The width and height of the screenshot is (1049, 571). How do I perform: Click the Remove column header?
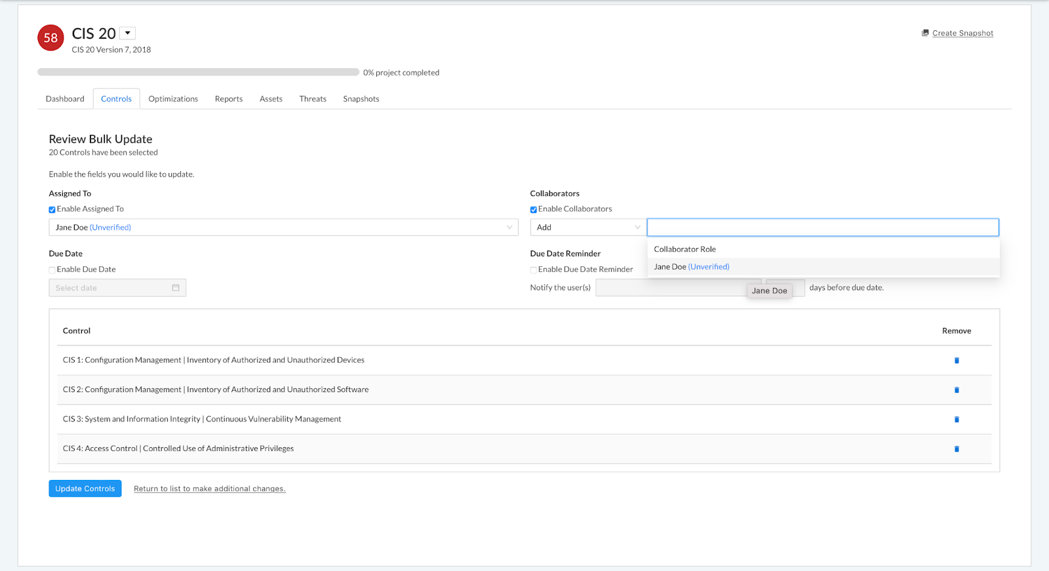click(957, 331)
